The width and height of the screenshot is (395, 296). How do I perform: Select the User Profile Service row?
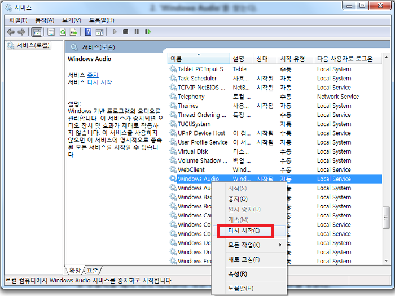point(275,142)
